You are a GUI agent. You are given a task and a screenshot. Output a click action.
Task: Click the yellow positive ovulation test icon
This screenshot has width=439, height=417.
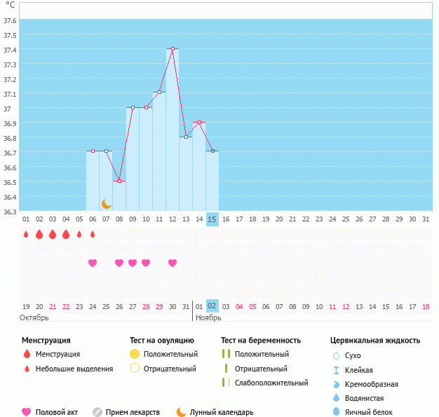(x=135, y=355)
